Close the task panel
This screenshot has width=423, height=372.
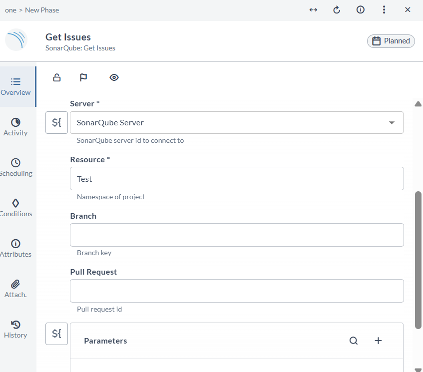point(408,10)
